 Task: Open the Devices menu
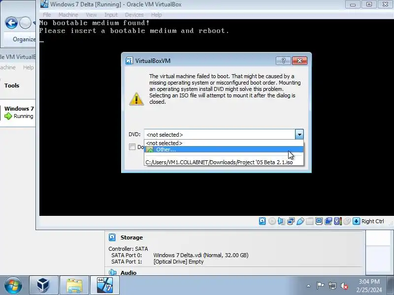coord(134,15)
